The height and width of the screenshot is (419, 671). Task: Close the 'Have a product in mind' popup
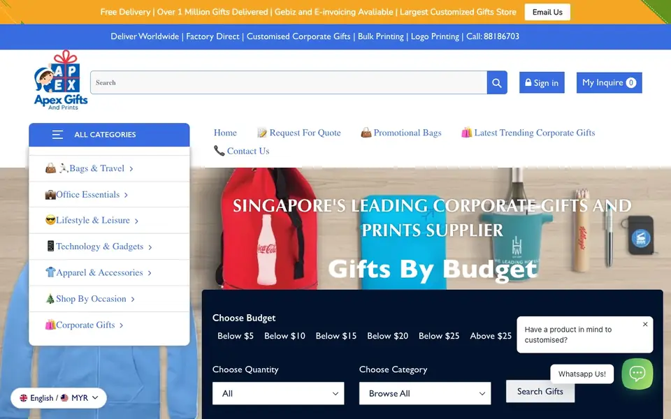pos(645,324)
